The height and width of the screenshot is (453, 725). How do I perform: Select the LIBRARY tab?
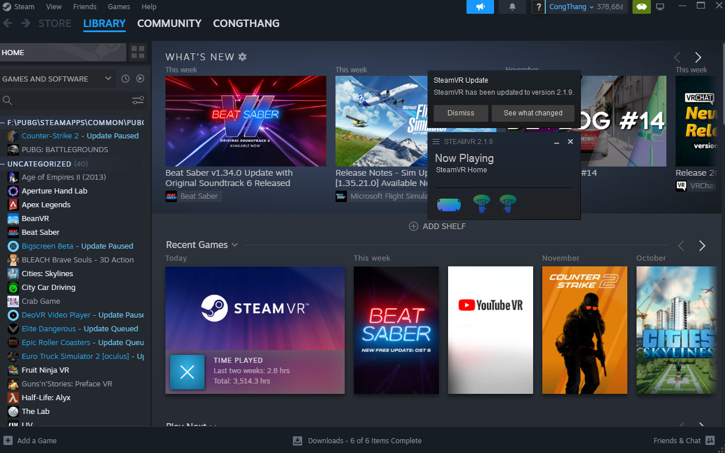pos(105,24)
